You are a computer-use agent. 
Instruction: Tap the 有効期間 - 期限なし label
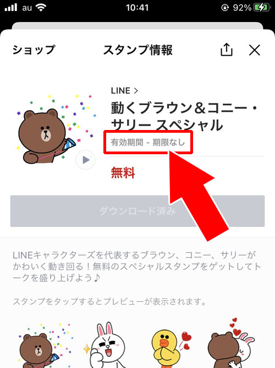point(148,142)
